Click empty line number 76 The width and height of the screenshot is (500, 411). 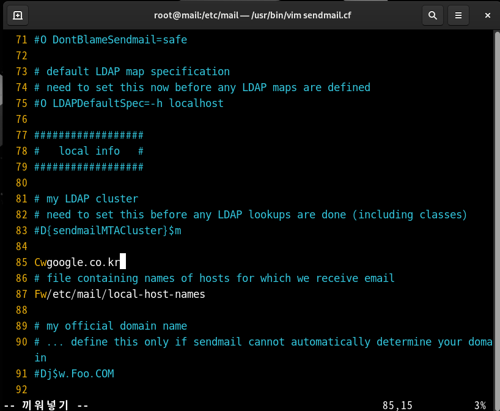coord(21,119)
